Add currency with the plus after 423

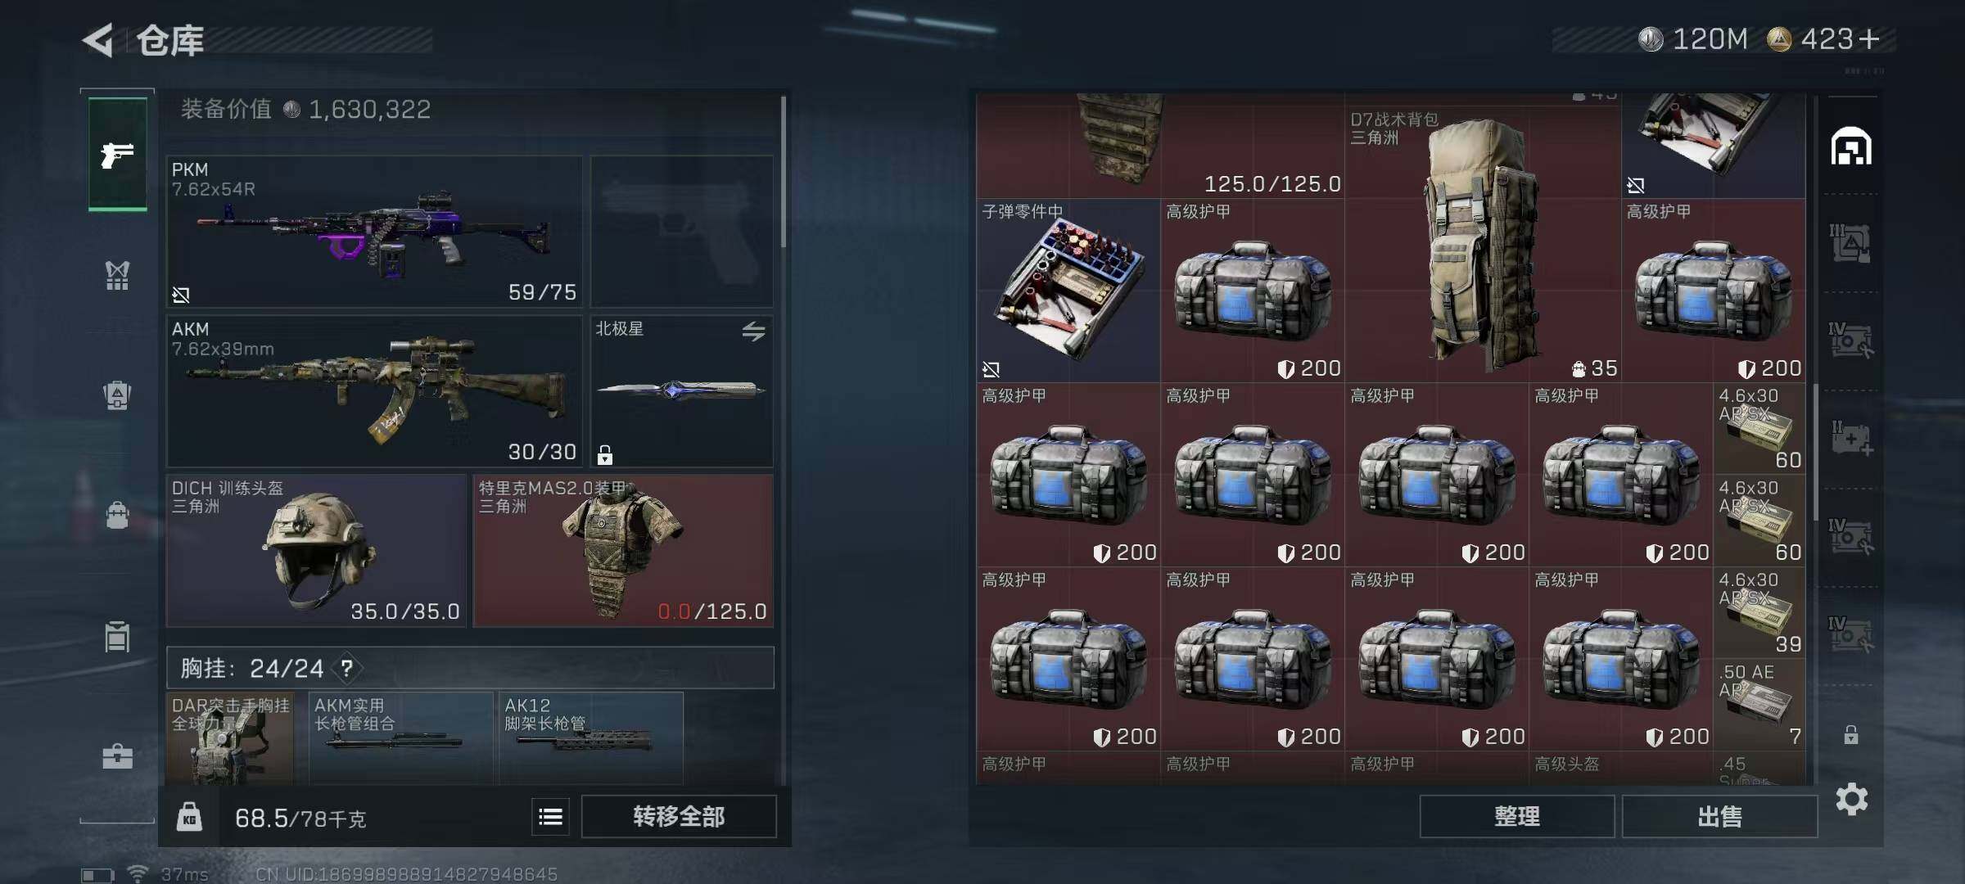[x=1868, y=38]
